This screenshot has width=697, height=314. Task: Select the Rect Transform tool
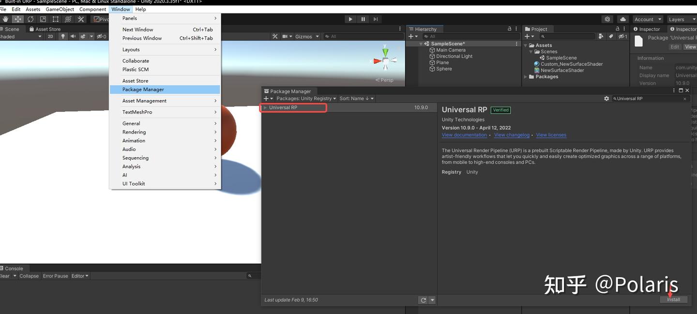click(x=55, y=19)
